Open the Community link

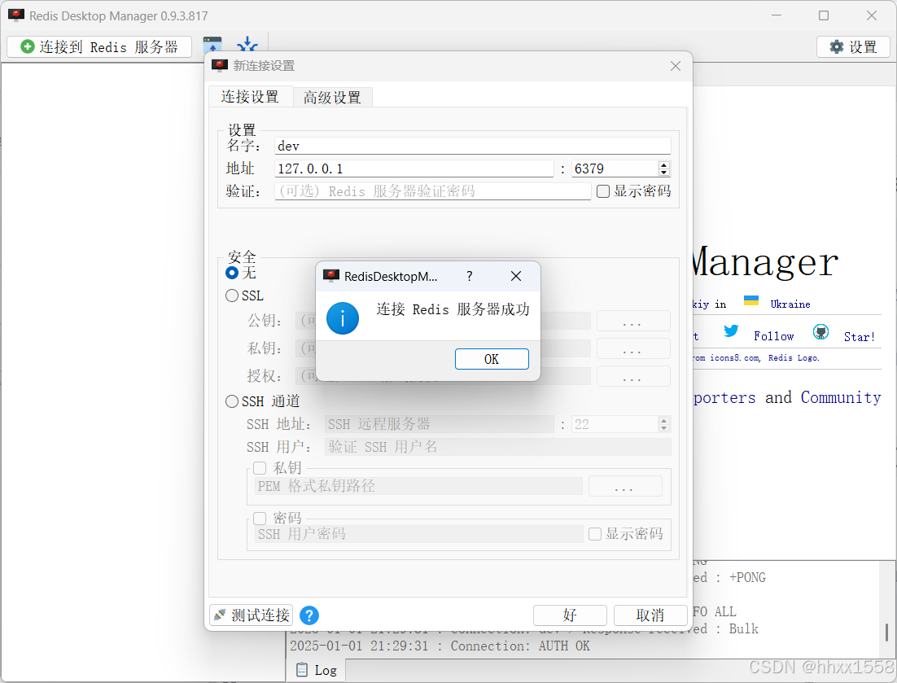pos(840,397)
